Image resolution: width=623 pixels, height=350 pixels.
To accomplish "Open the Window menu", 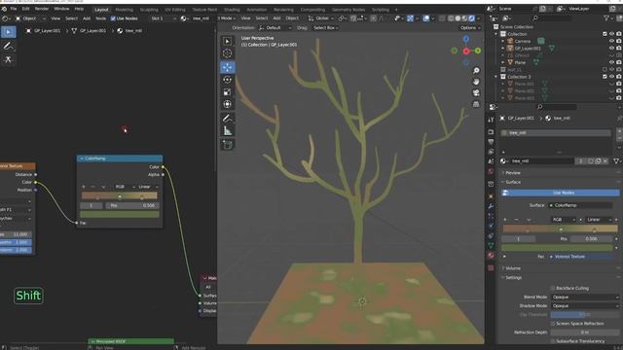I will [61, 9].
